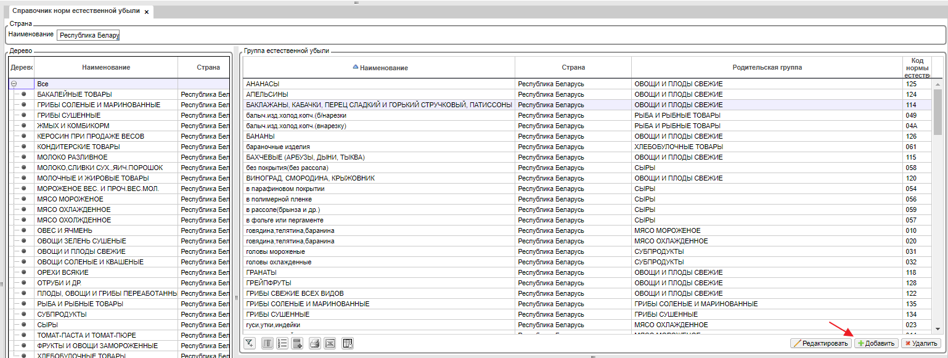Export the table with the Excel icon
Viewport: 948px width, 358px height.
coord(330,343)
